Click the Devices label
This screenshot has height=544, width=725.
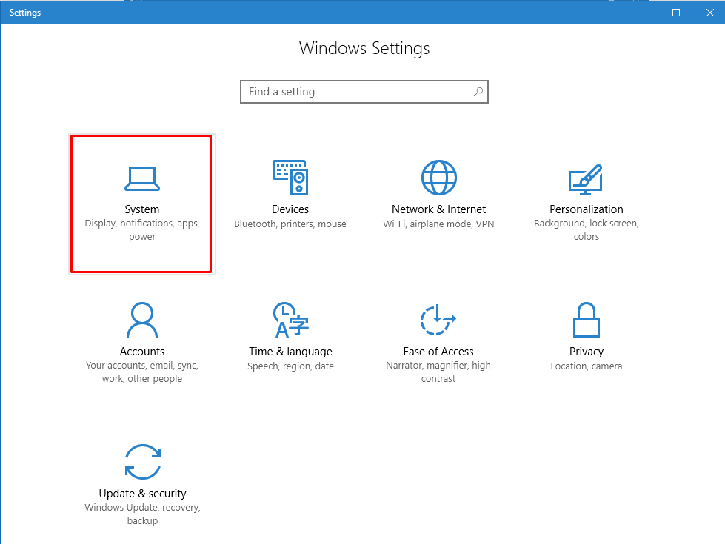[x=290, y=209]
